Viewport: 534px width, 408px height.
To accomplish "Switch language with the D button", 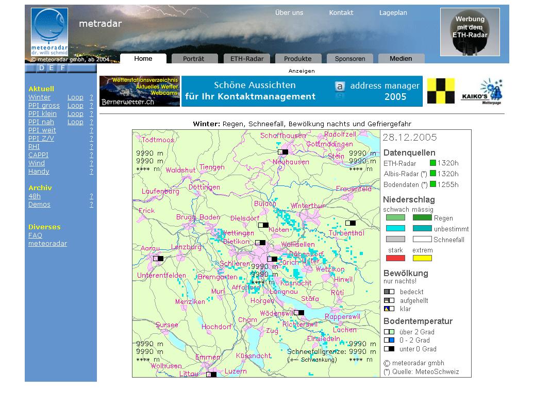I will click(x=41, y=68).
